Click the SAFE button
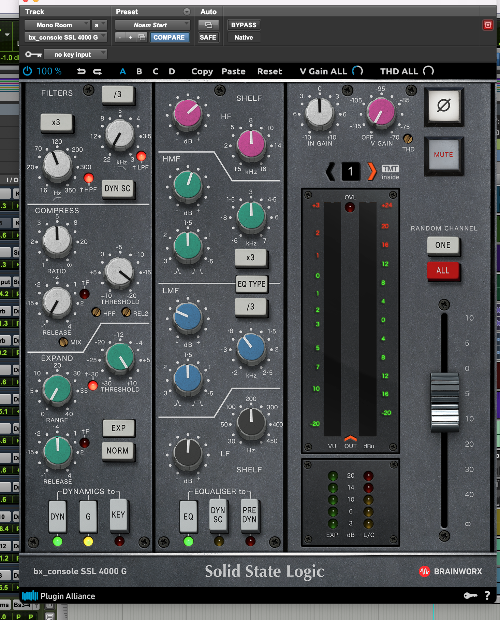This screenshot has width=500, height=620. (x=208, y=37)
